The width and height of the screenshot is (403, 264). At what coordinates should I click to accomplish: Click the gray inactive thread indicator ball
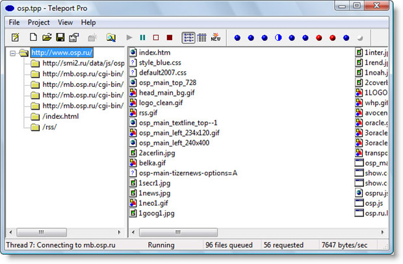click(x=360, y=38)
